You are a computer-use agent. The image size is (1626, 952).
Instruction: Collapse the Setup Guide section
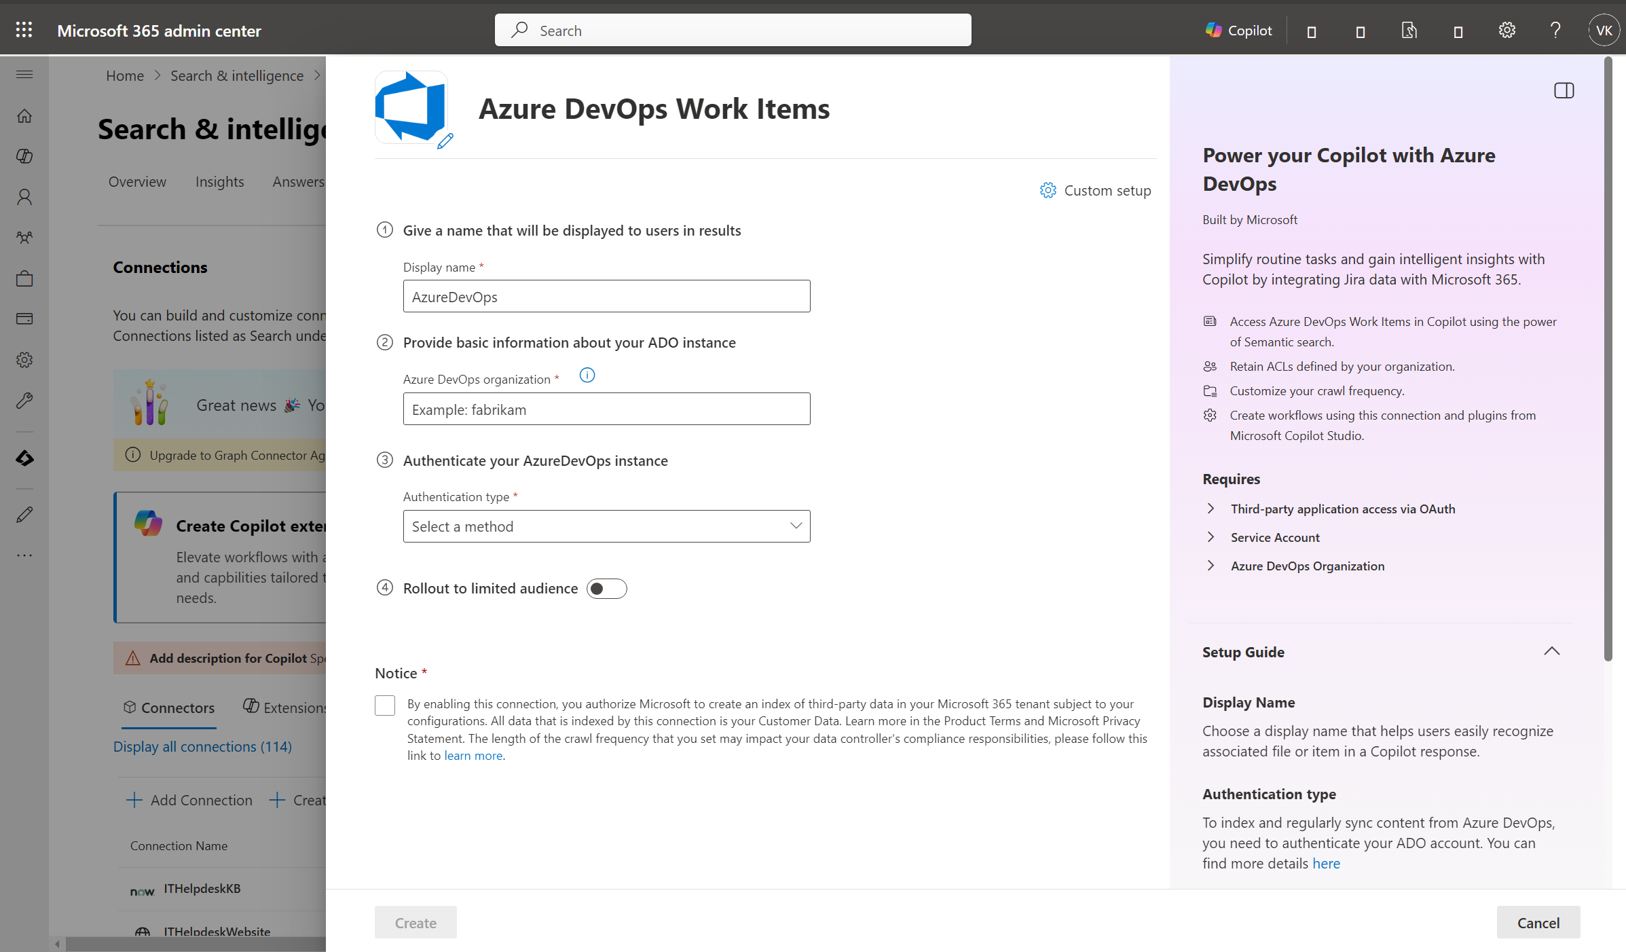pos(1551,651)
